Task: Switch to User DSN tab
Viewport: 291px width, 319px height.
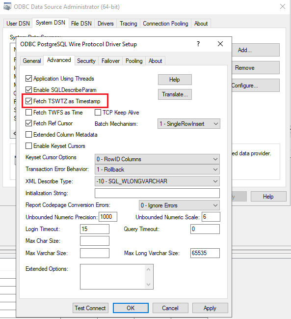Action: coord(18,24)
